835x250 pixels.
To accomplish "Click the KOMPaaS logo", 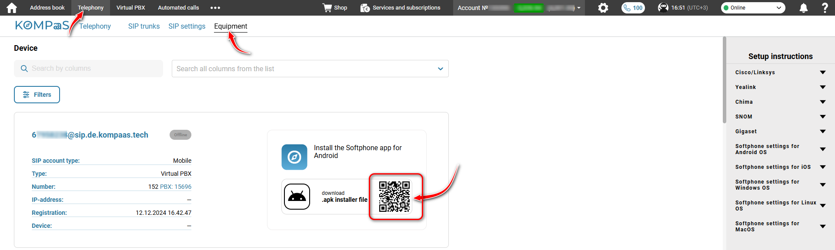I will click(42, 26).
